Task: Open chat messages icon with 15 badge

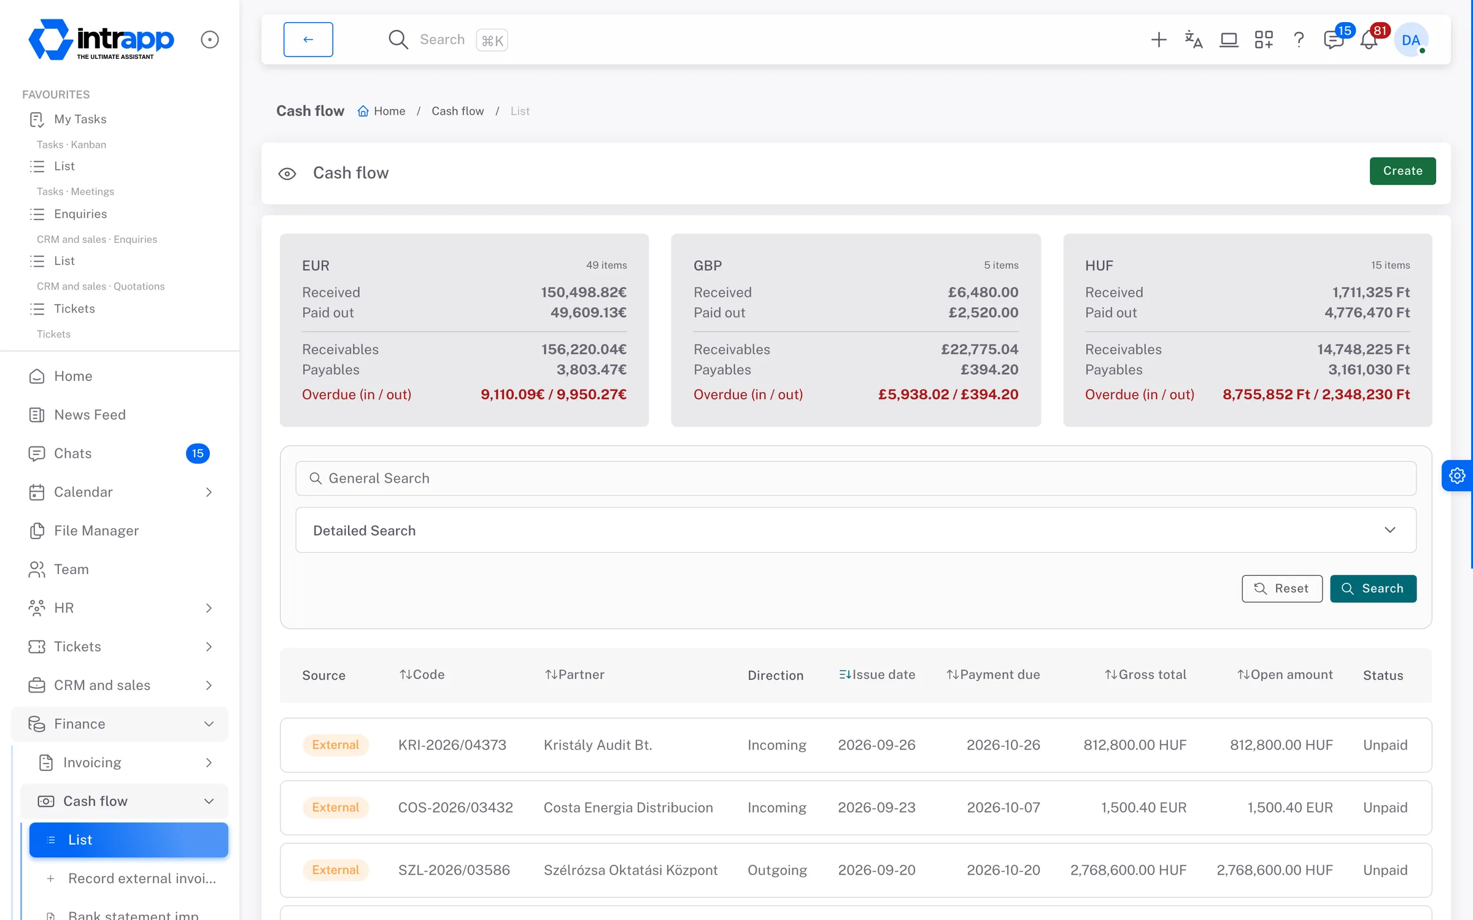Action: click(x=1334, y=40)
